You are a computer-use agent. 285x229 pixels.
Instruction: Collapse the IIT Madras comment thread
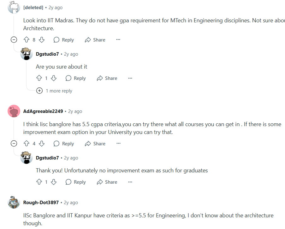click(x=14, y=40)
